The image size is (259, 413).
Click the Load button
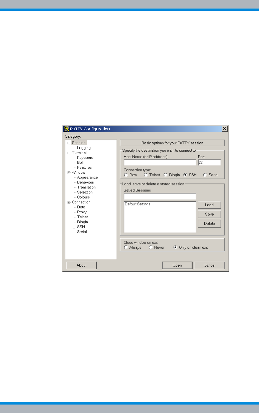point(209,205)
